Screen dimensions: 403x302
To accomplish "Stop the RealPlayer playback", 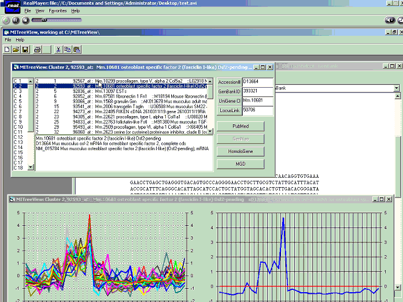I will click(25, 20).
